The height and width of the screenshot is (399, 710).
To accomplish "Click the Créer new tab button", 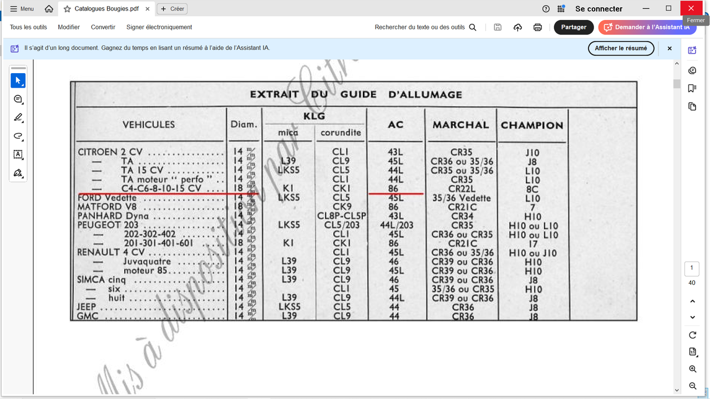I will [x=172, y=9].
